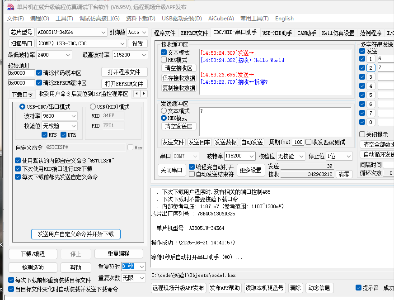Open the 文件(F) menu
This screenshot has width=394, height=300.
15,19
